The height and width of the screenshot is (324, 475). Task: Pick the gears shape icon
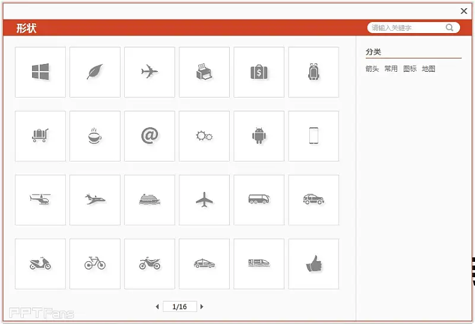pyautogui.click(x=204, y=136)
